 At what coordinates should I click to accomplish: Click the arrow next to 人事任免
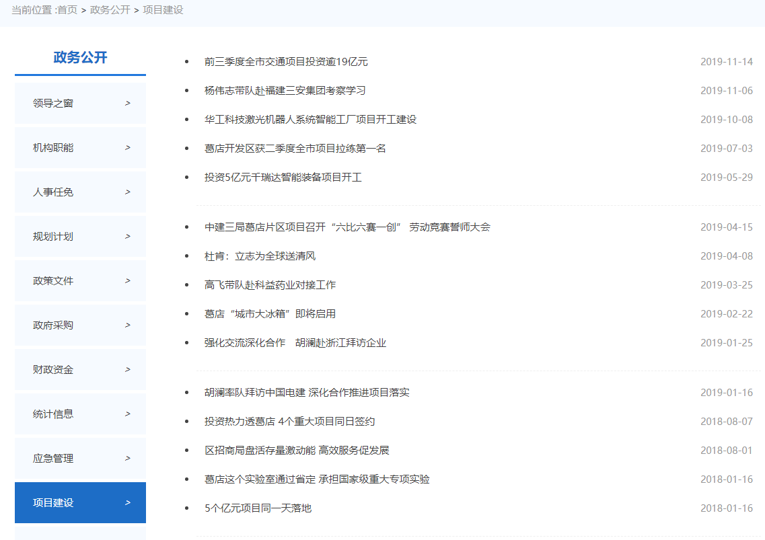[128, 192]
